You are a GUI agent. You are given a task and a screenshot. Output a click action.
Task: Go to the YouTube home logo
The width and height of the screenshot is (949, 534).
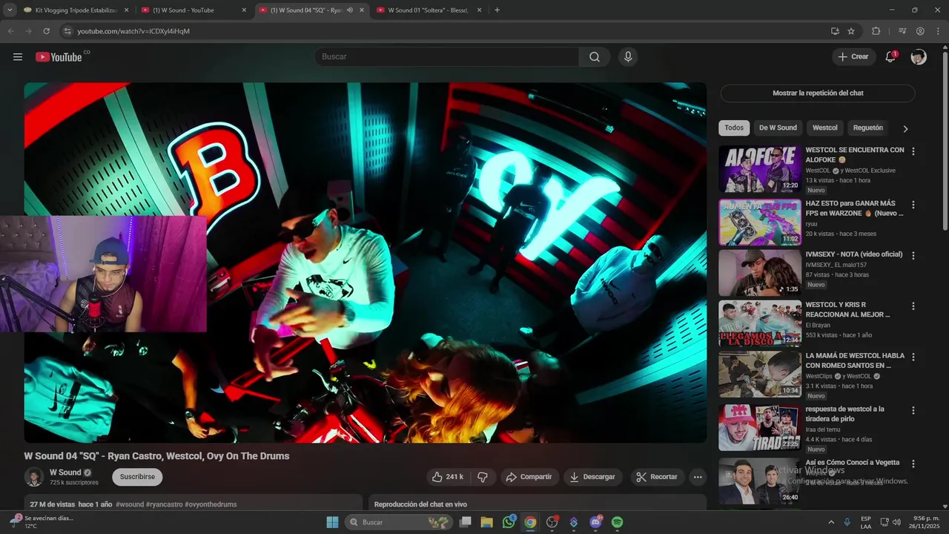(x=59, y=57)
